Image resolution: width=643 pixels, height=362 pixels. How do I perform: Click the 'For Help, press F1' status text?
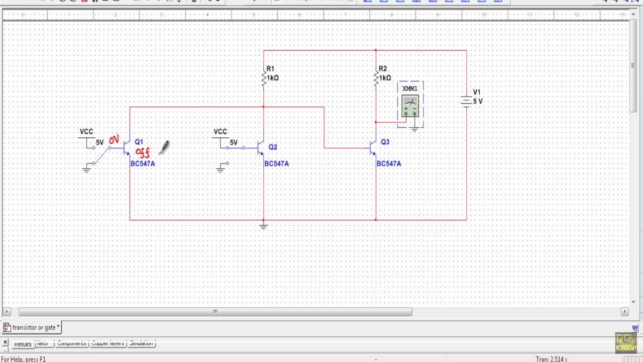[x=23, y=359]
